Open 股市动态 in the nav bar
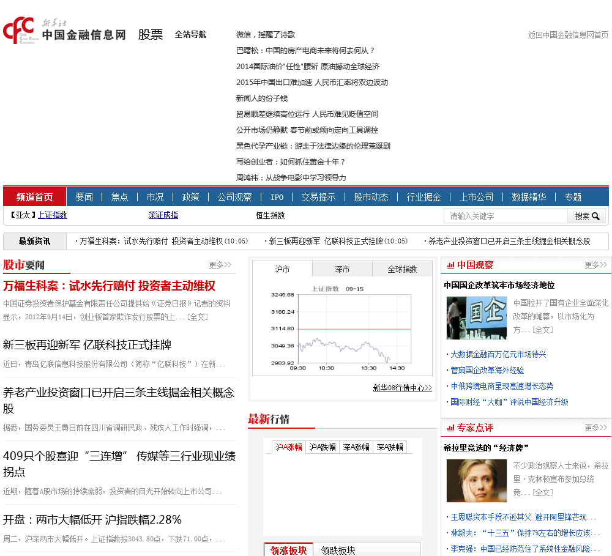 point(371,197)
